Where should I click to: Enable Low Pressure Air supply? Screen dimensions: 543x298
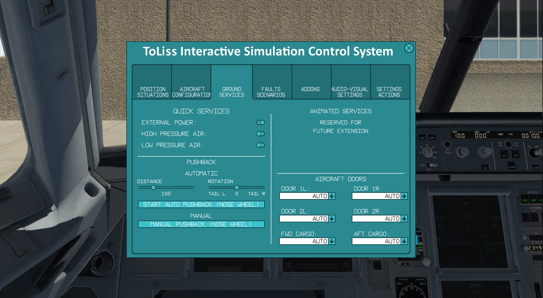tap(260, 145)
